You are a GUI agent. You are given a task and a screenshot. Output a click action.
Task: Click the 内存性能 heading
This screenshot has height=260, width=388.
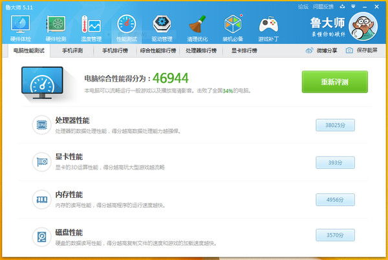(x=69, y=195)
